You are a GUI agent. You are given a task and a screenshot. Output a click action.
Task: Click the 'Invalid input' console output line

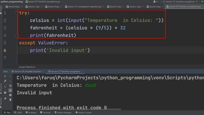(x=34, y=93)
